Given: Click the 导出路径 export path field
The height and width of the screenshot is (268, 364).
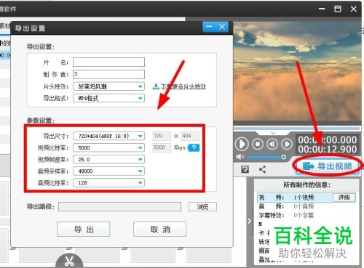Looking at the screenshot, I should coord(120,207).
